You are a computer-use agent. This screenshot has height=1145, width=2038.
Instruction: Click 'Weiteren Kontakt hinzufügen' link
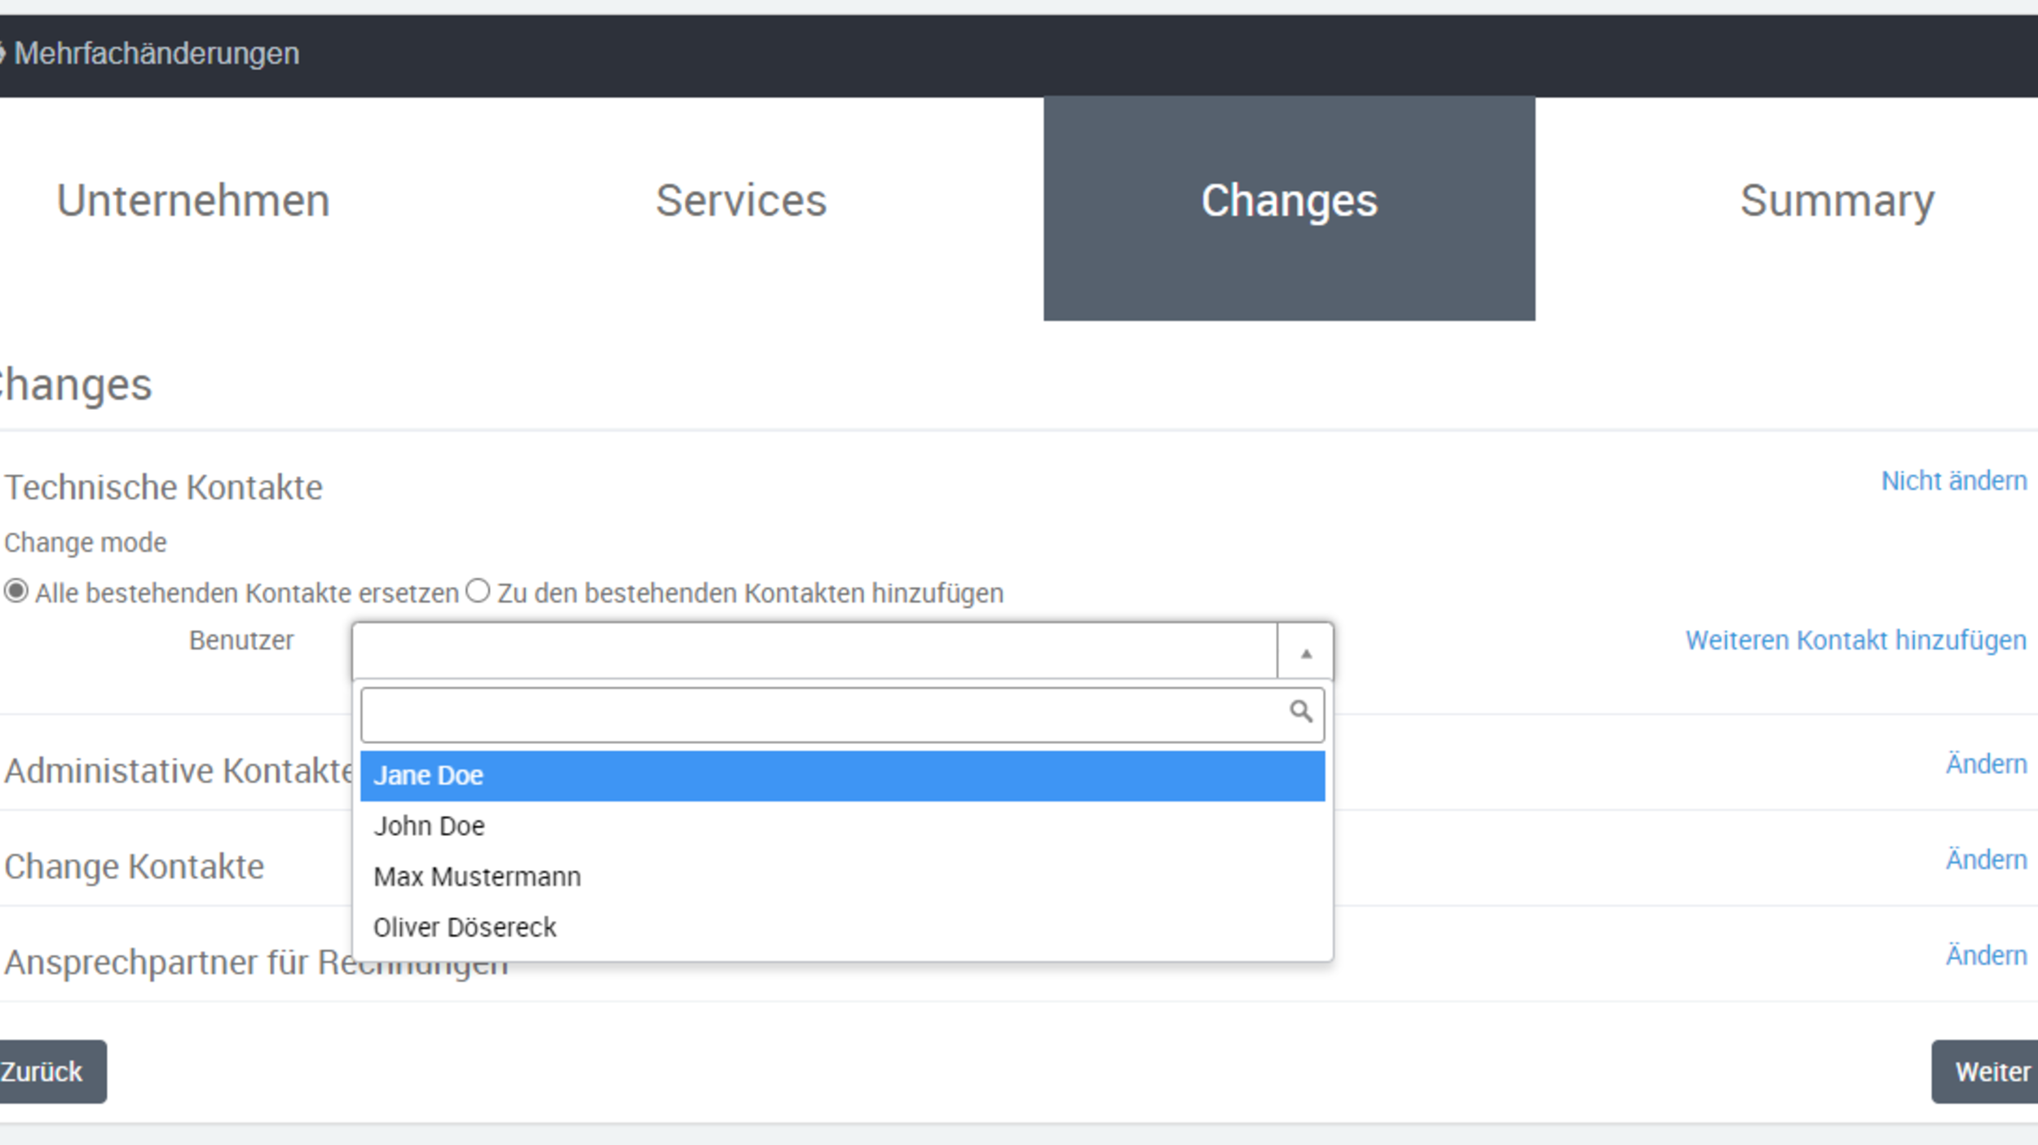1855,641
